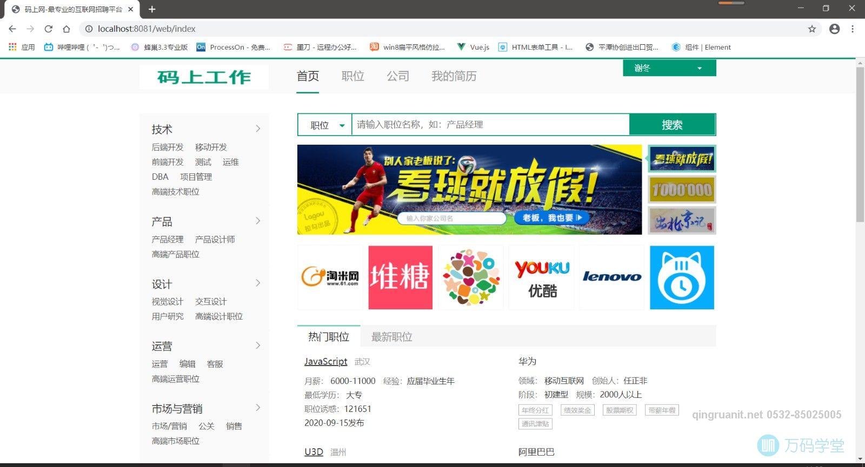Open the Lenovo company logo
The image size is (865, 467).
tap(611, 278)
